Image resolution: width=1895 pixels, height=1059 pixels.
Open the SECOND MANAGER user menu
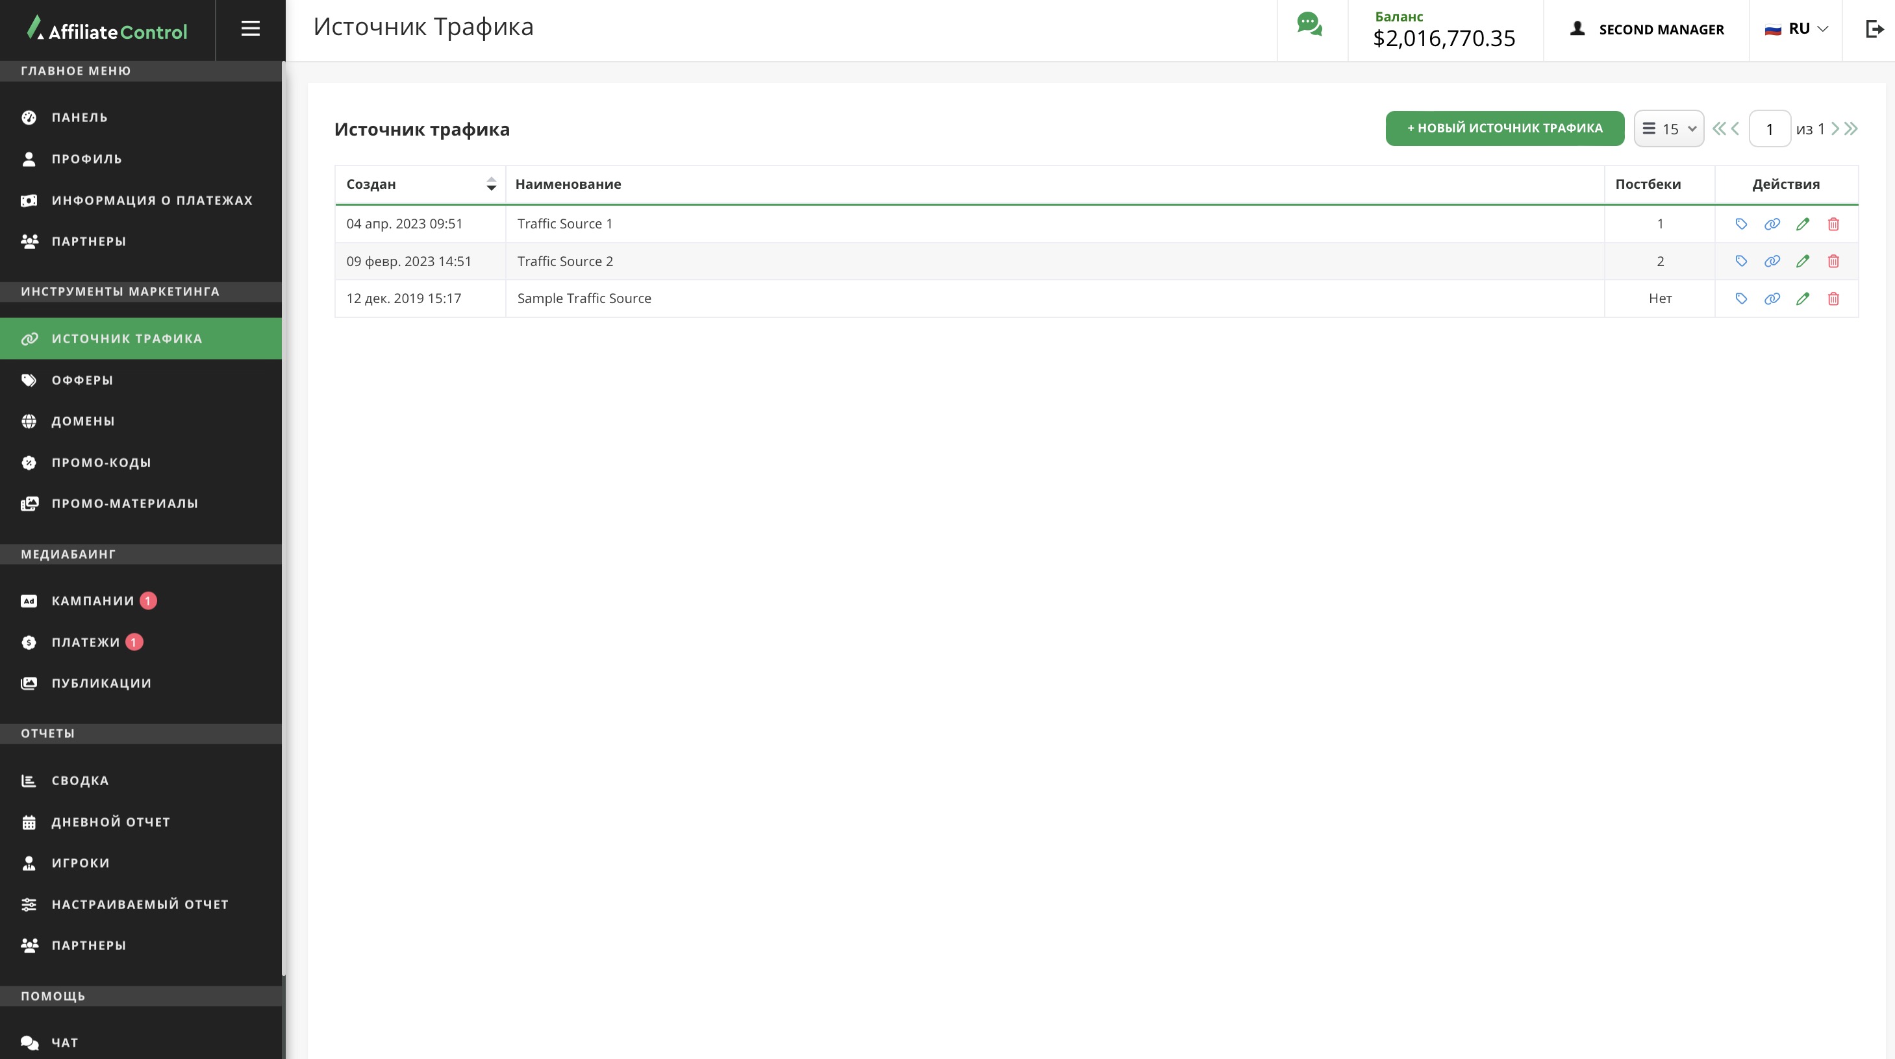pyautogui.click(x=1646, y=29)
